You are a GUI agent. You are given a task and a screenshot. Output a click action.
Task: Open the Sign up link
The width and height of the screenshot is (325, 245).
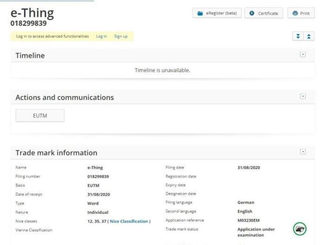[121, 36]
